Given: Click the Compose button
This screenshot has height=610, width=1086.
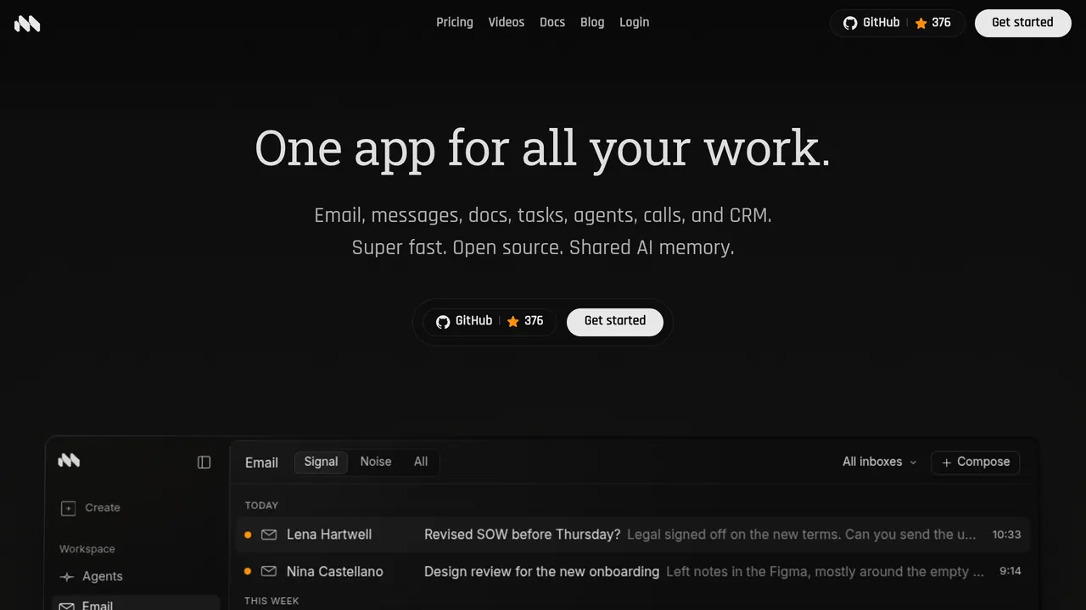Looking at the screenshot, I should (976, 462).
